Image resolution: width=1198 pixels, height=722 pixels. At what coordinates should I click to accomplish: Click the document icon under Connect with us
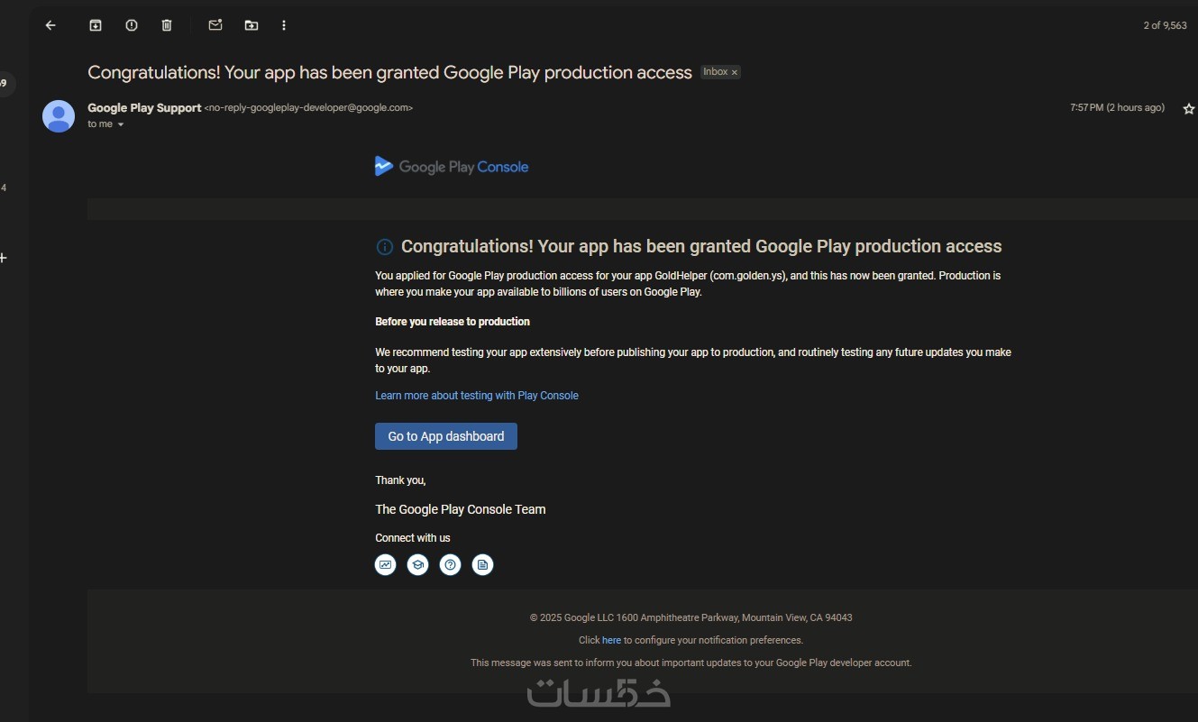tap(483, 565)
